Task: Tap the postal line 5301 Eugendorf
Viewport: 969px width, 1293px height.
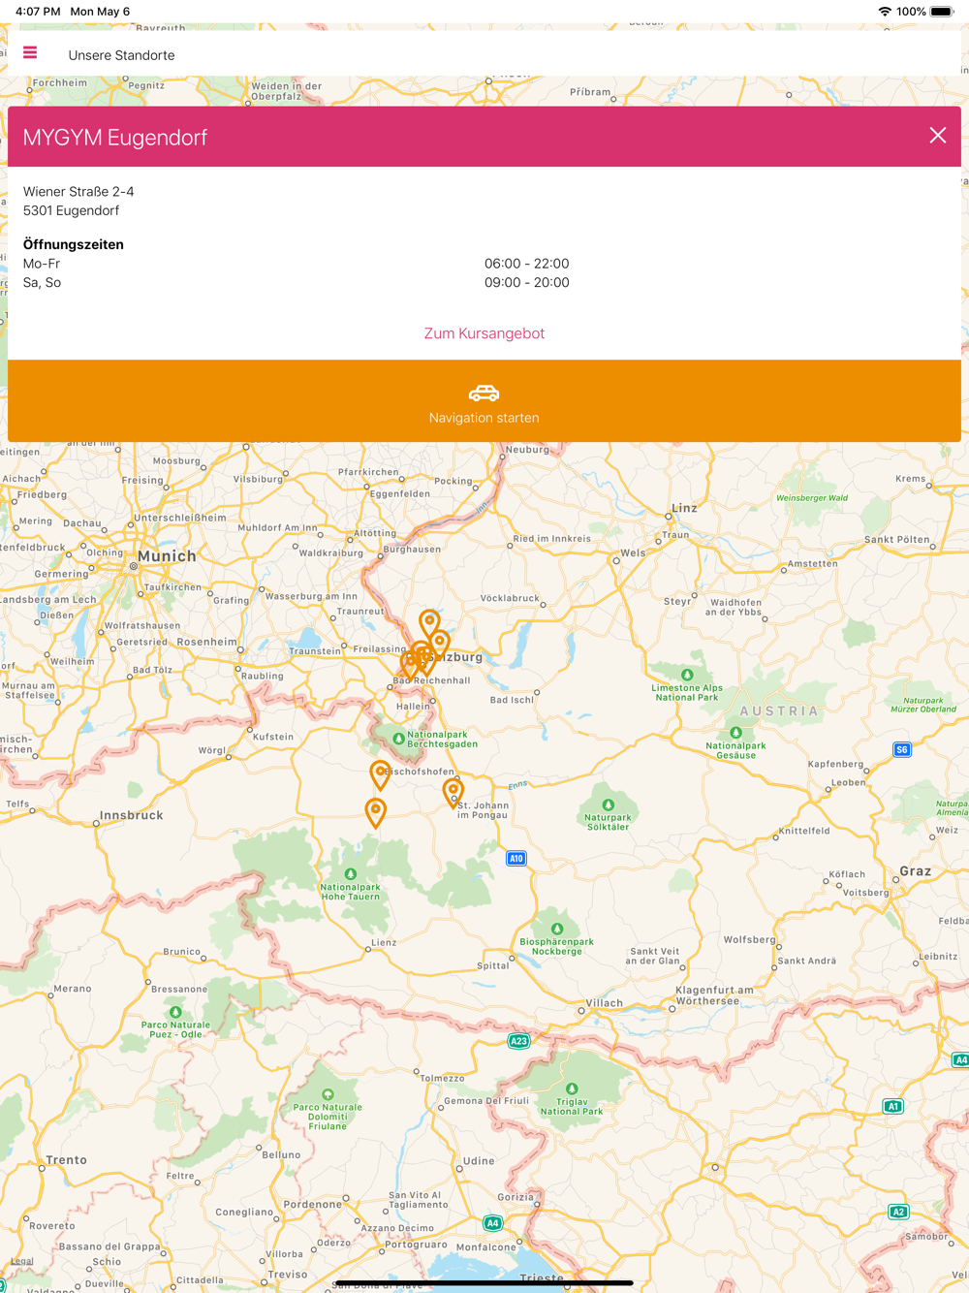Action: (x=72, y=210)
